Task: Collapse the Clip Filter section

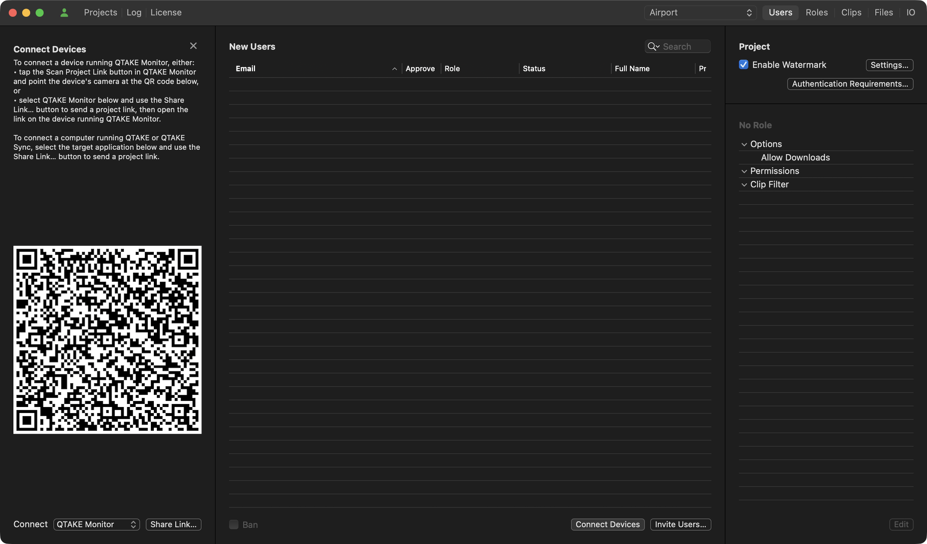Action: (x=744, y=185)
